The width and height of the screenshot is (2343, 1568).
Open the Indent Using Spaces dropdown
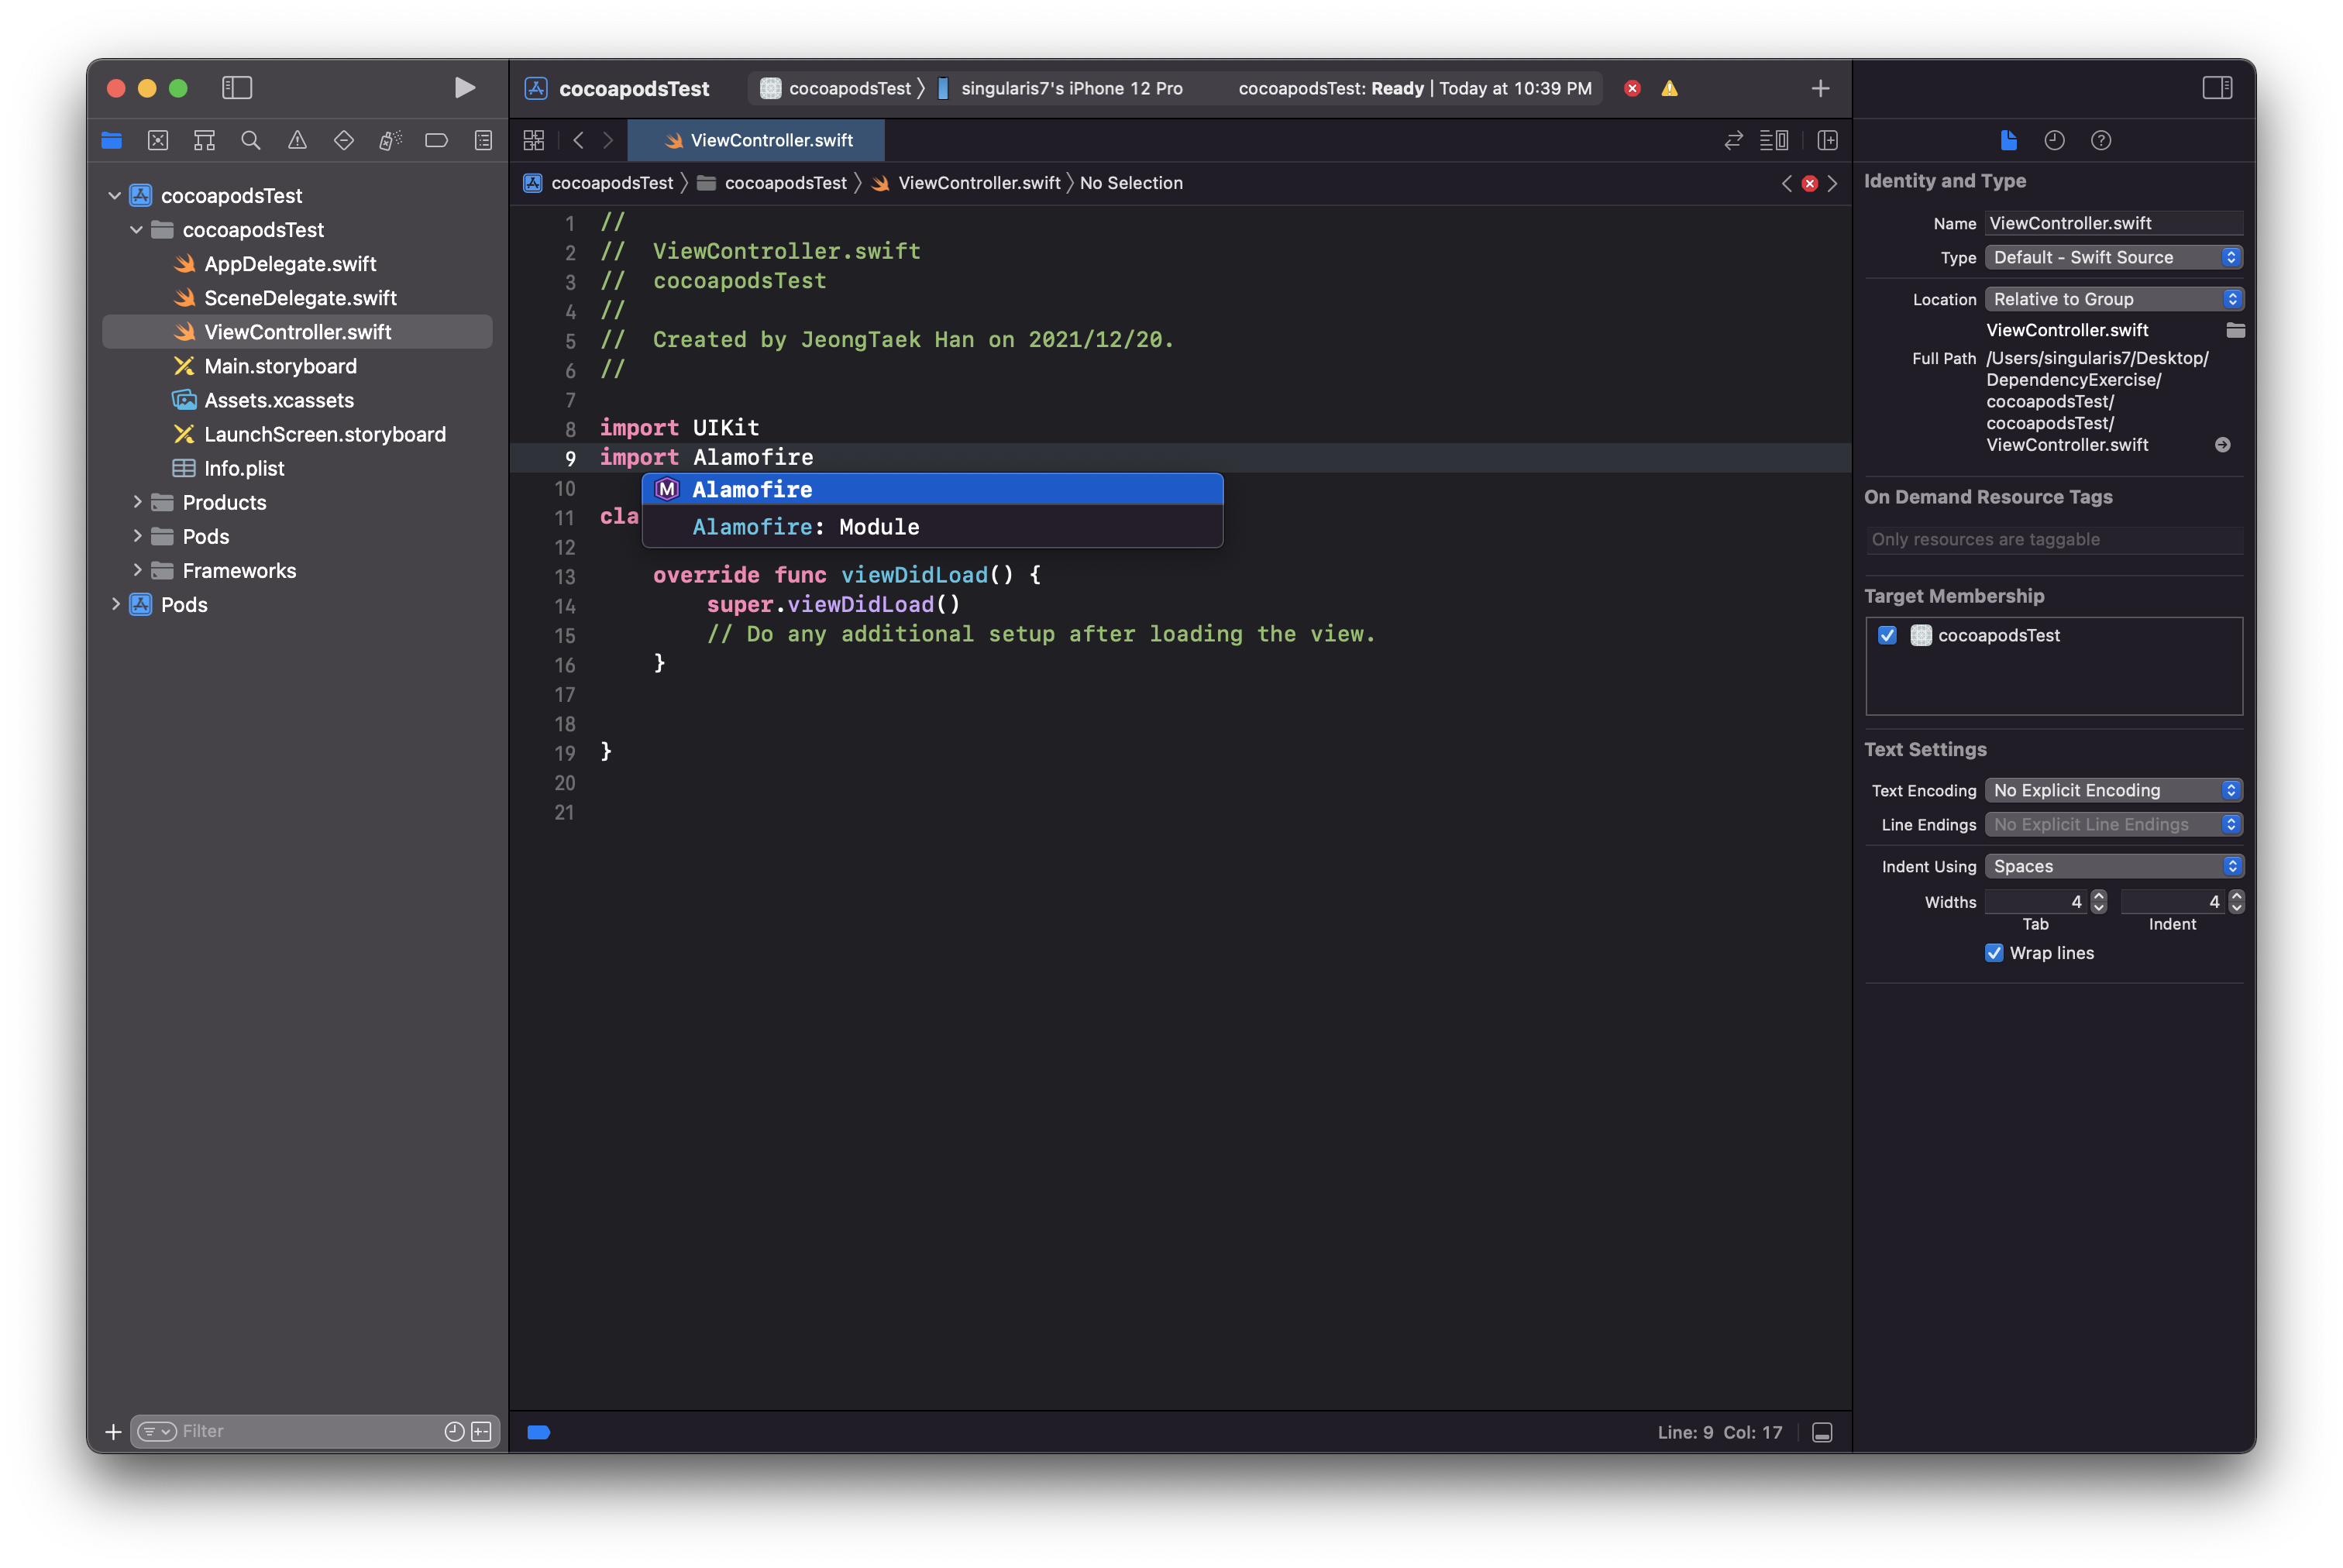point(2113,867)
